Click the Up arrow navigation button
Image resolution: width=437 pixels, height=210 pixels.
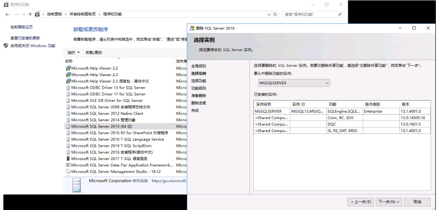pyautogui.click(x=30, y=14)
